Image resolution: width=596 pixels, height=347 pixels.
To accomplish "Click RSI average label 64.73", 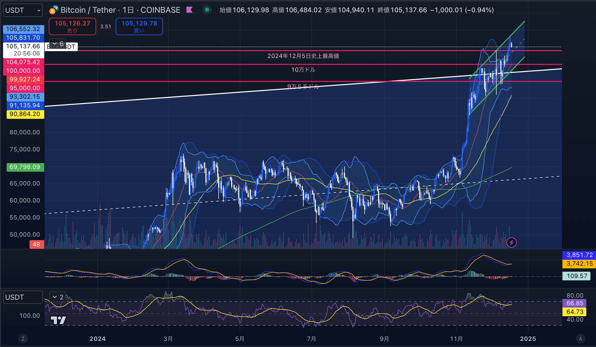I will point(574,312).
